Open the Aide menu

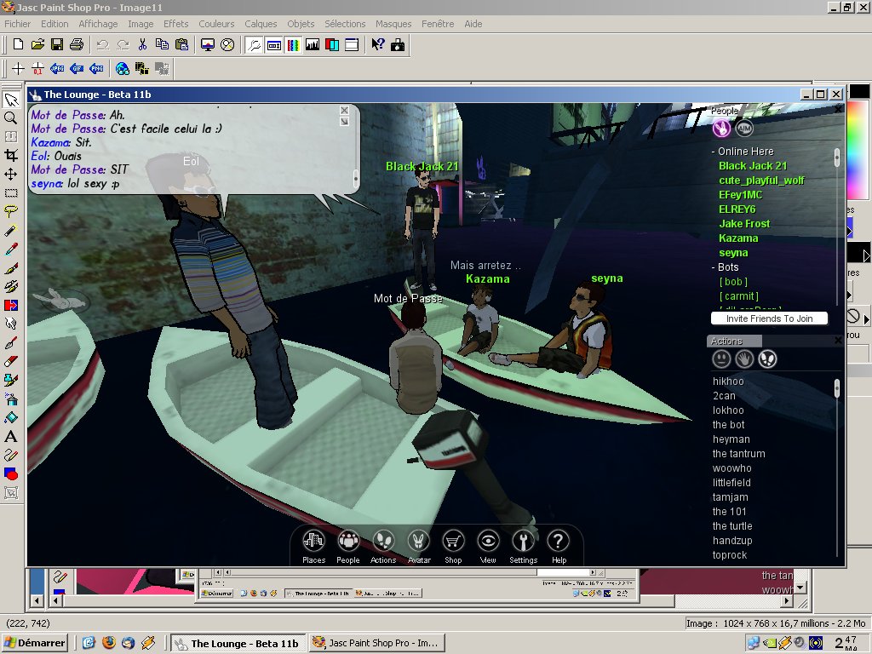pyautogui.click(x=473, y=24)
